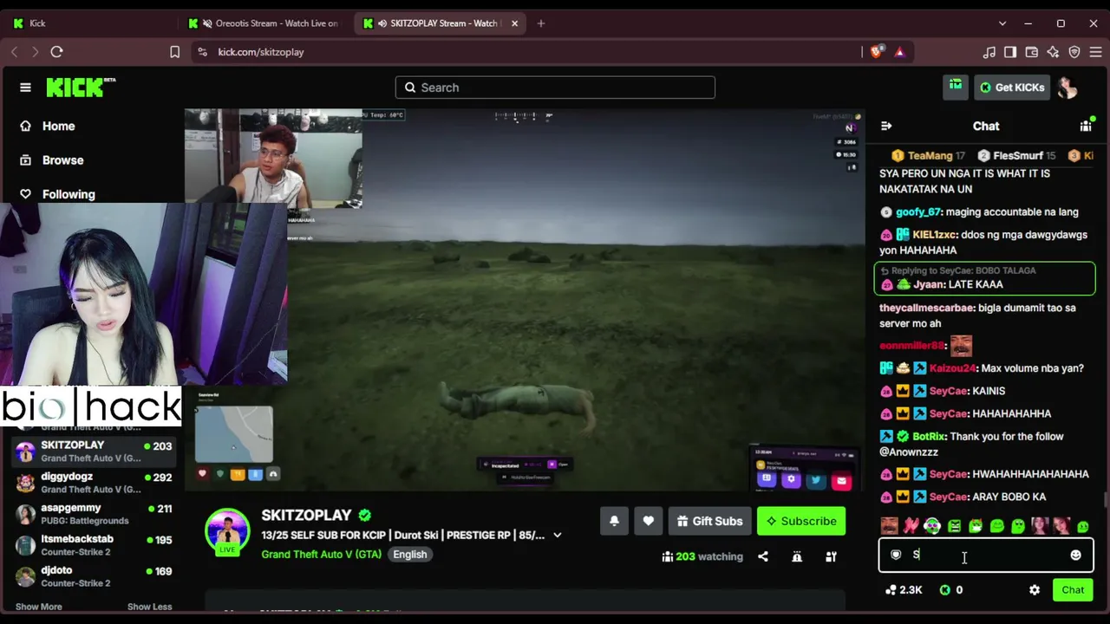
Task: Open the user profile avatar menu
Action: [x=1067, y=87]
